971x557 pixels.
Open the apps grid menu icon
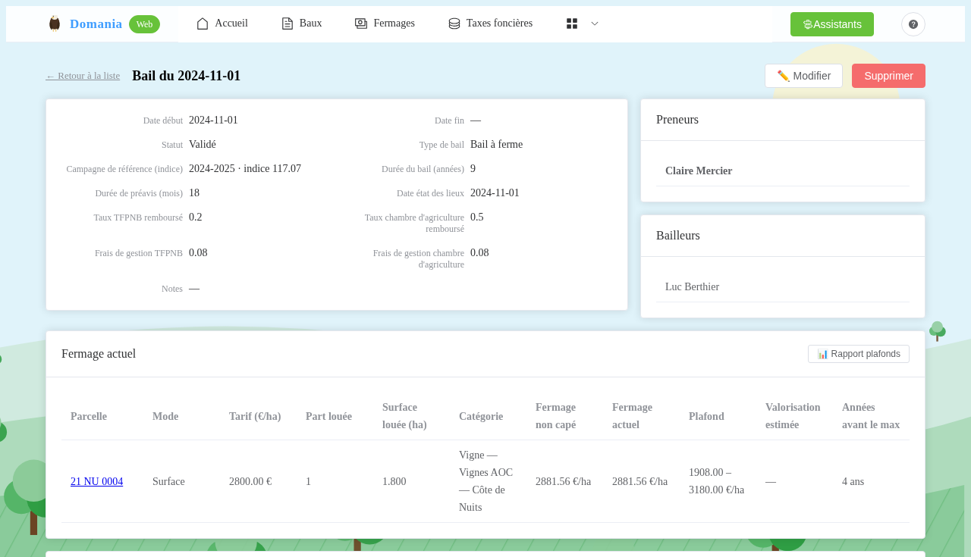[x=572, y=23]
